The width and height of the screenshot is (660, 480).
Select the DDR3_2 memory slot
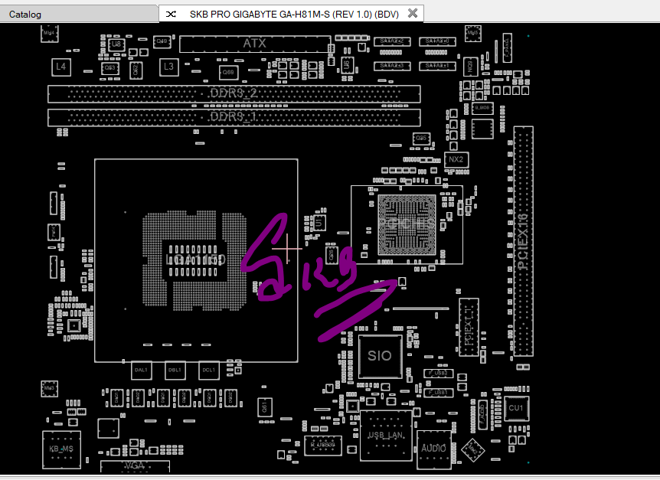coord(234,94)
